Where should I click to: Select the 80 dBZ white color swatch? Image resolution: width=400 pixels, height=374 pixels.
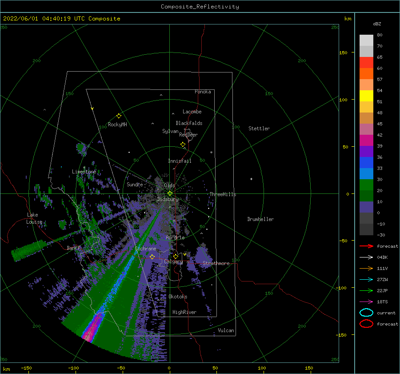pyautogui.click(x=366, y=40)
